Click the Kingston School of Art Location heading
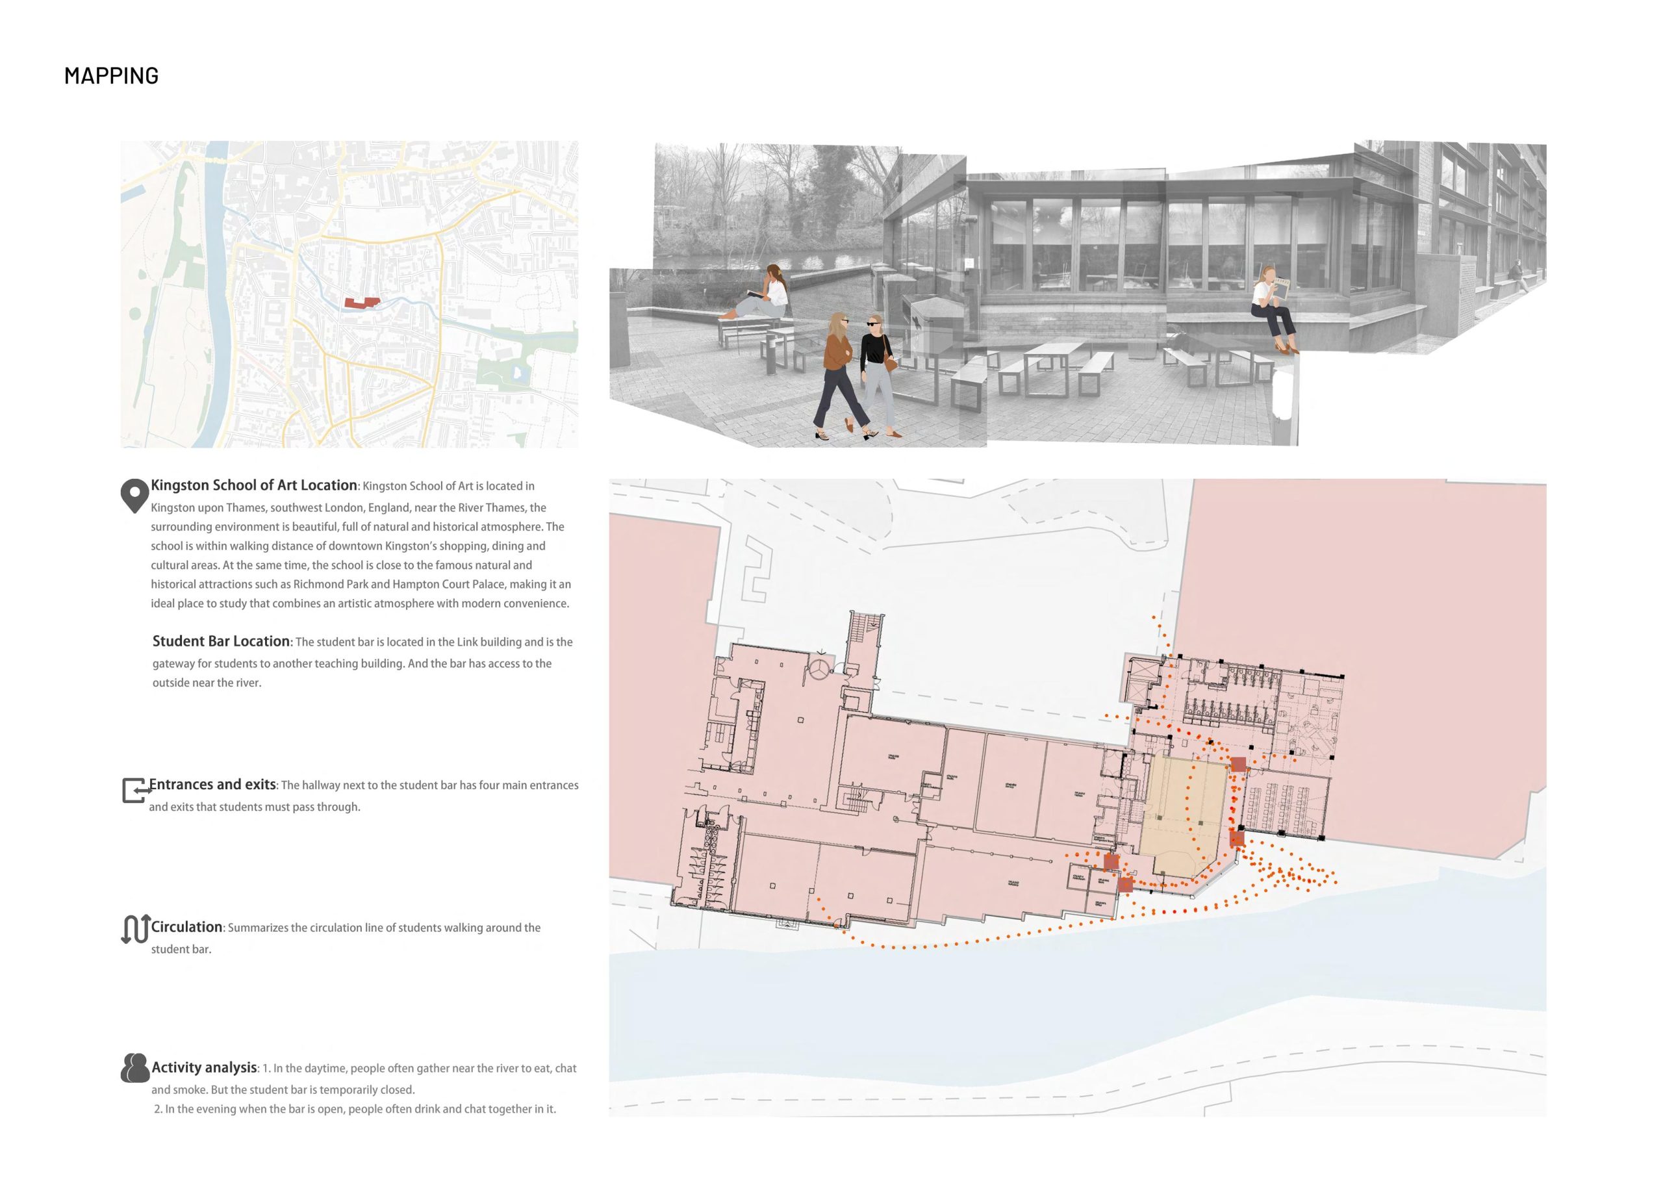The width and height of the screenshot is (1663, 1181). pyautogui.click(x=254, y=485)
